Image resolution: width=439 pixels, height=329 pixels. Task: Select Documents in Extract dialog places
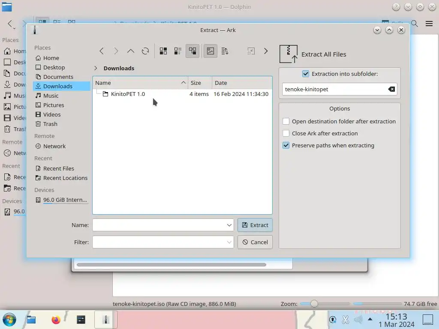coord(62,77)
